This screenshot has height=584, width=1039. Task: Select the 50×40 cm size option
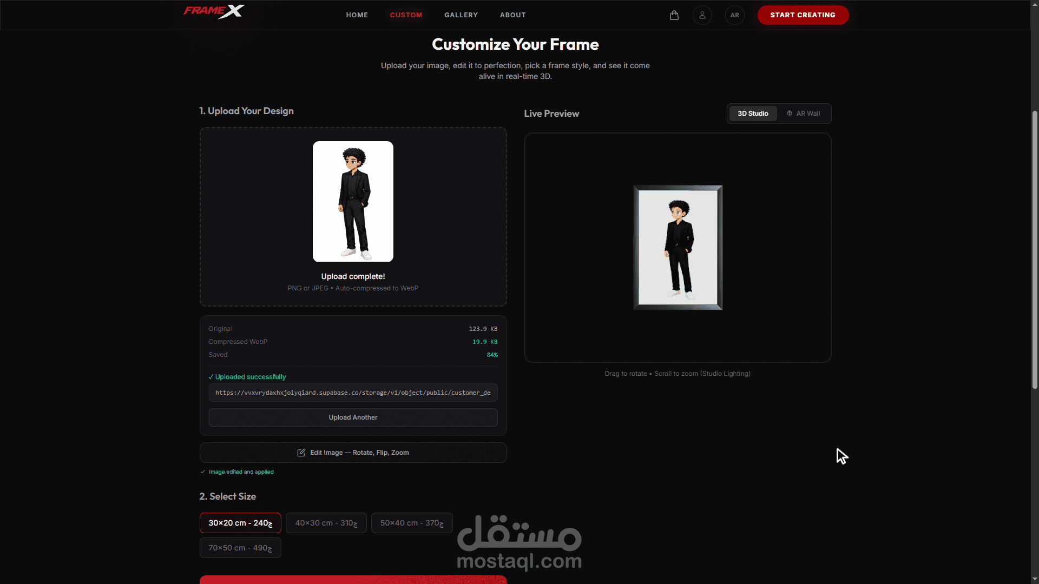click(x=412, y=523)
